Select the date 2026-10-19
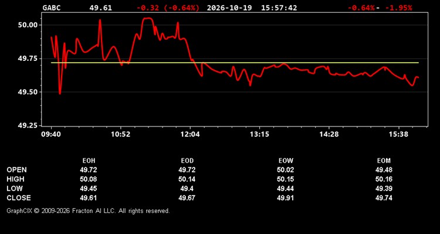Image resolution: width=440 pixels, height=234 pixels. 229,8
